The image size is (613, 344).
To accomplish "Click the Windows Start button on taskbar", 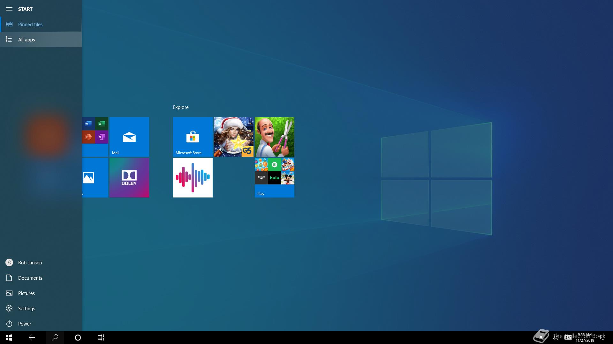I will [x=9, y=338].
